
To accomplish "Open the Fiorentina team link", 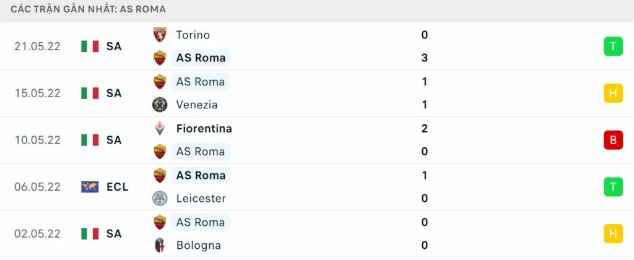I will point(204,129).
